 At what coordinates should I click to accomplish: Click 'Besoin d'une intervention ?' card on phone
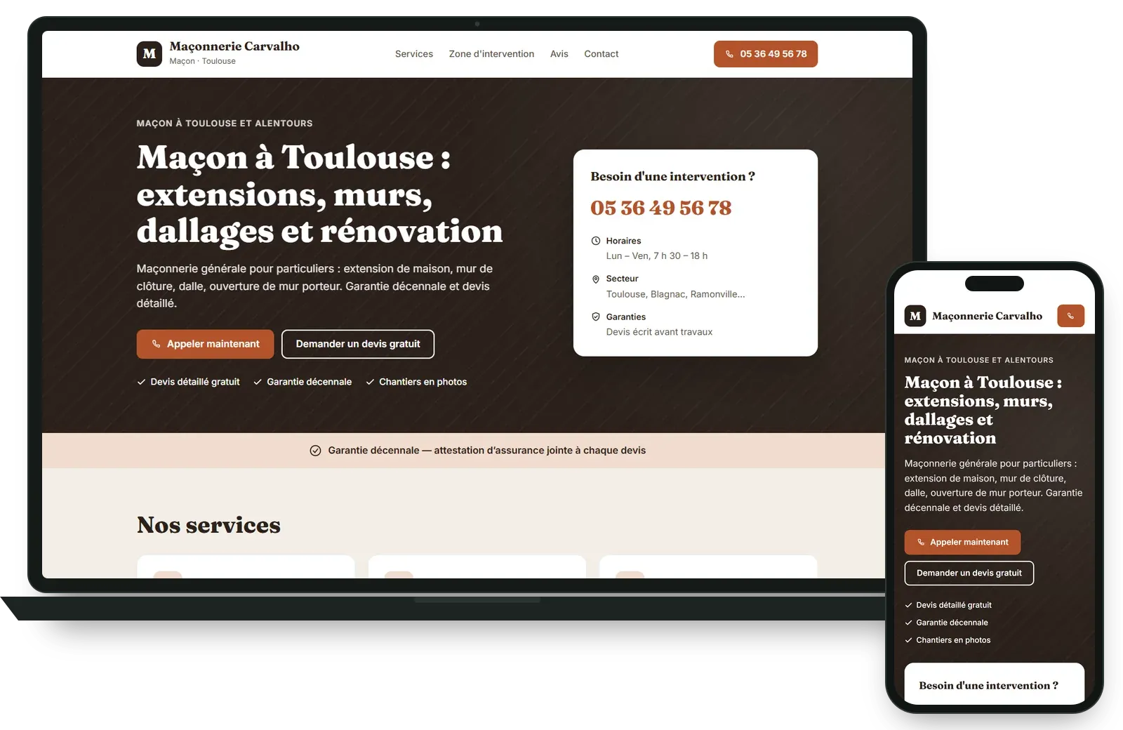(x=995, y=684)
